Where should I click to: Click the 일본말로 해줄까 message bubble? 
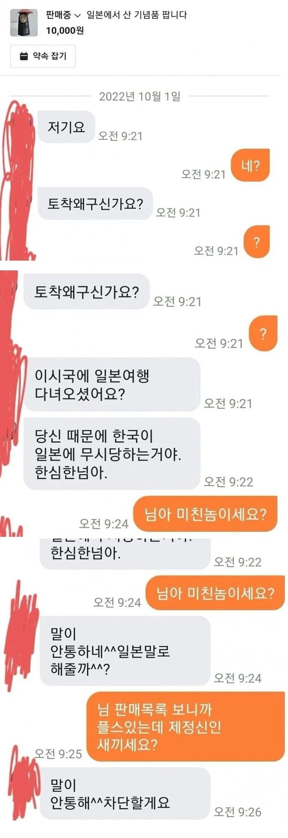coord(125,651)
